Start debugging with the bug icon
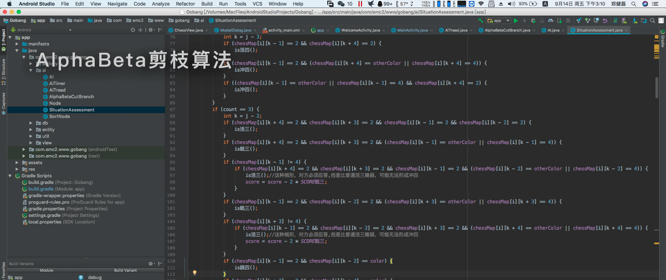Viewport: 666px width, 280px height. pyautogui.click(x=533, y=21)
